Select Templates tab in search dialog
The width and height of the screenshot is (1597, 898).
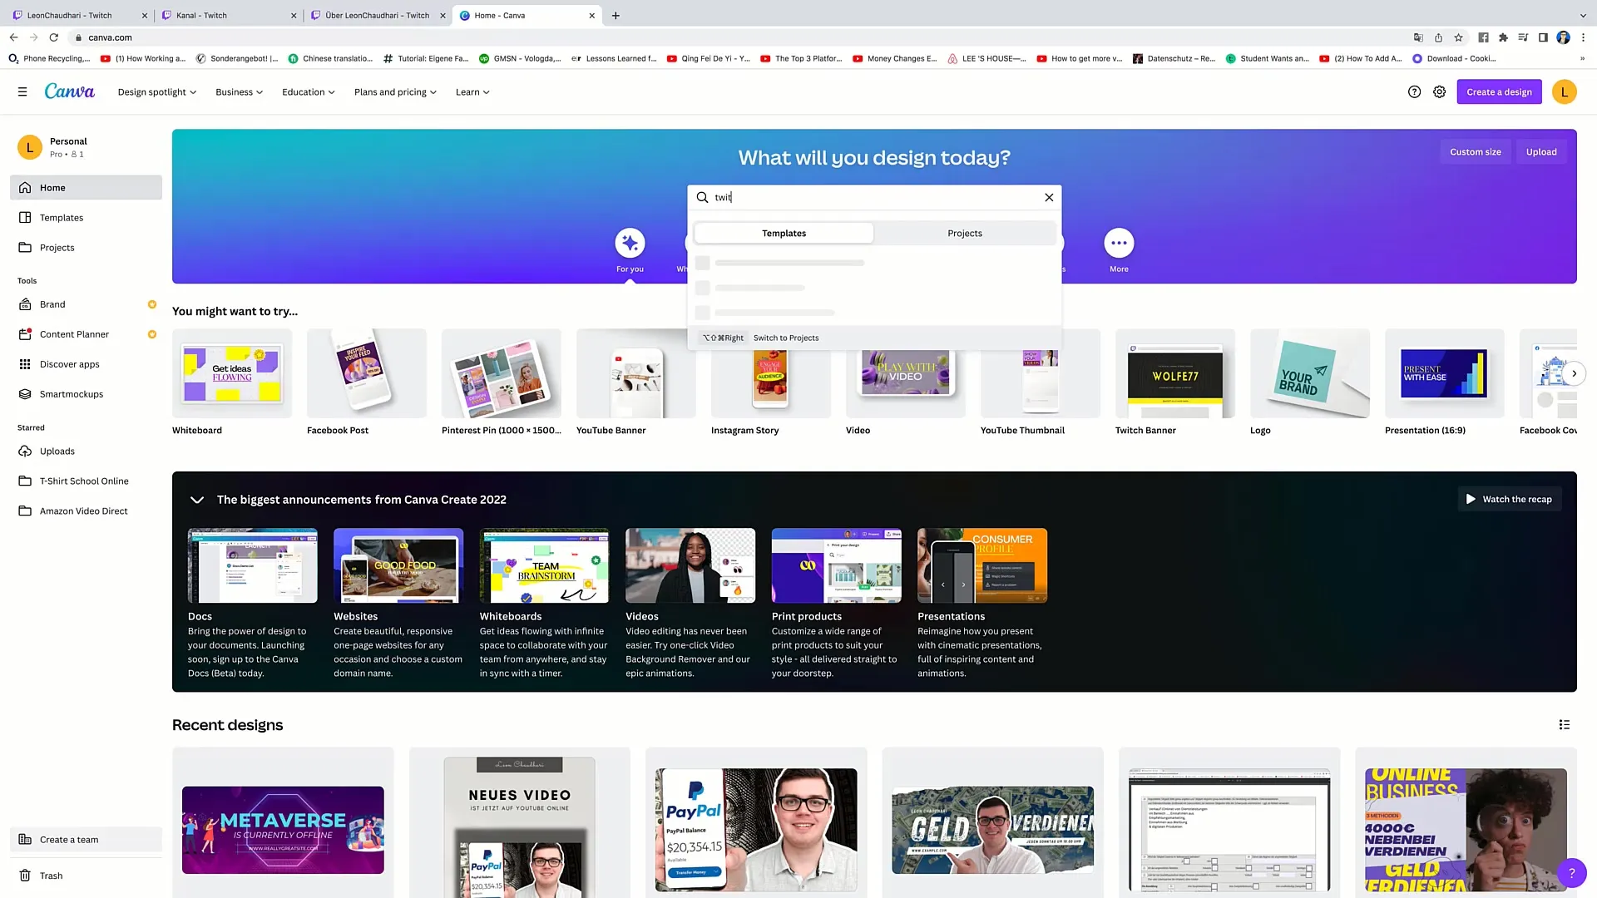[x=784, y=233]
